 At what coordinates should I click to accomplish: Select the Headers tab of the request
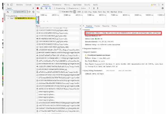click(x=89, y=26)
